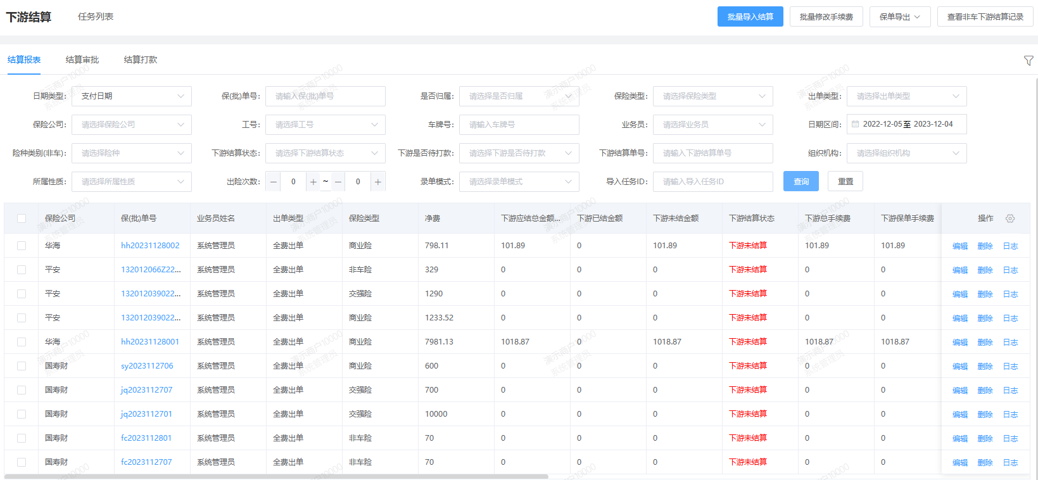The image size is (1038, 480).
Task: Open the 下游结算状态 dropdown
Action: click(x=325, y=153)
